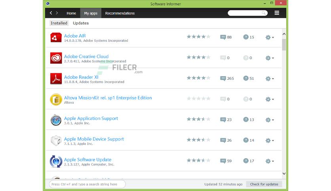Go back with the left arrow
Screen dimensions: 331x191
pos(51,13)
